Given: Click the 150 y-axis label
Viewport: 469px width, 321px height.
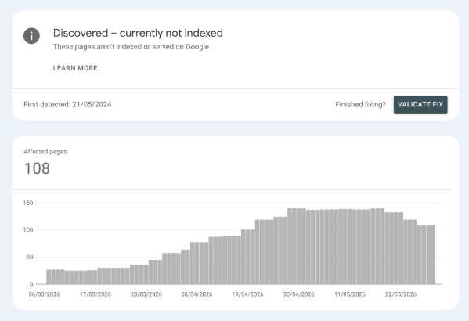Looking at the screenshot, I should point(28,203).
